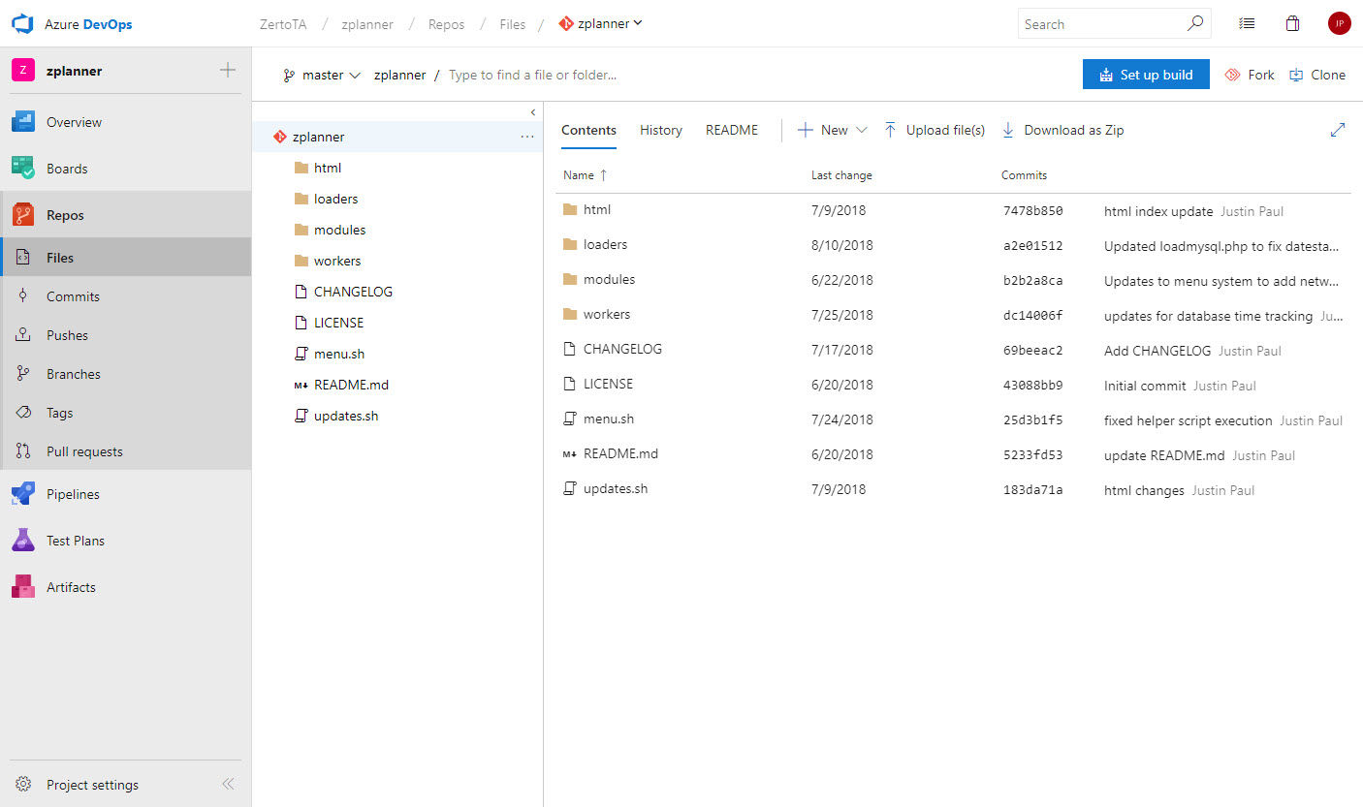Image resolution: width=1363 pixels, height=807 pixels.
Task: Click the Pipelines rocket icon
Action: click(23, 494)
